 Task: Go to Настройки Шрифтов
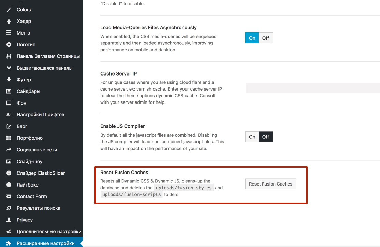coord(41,115)
